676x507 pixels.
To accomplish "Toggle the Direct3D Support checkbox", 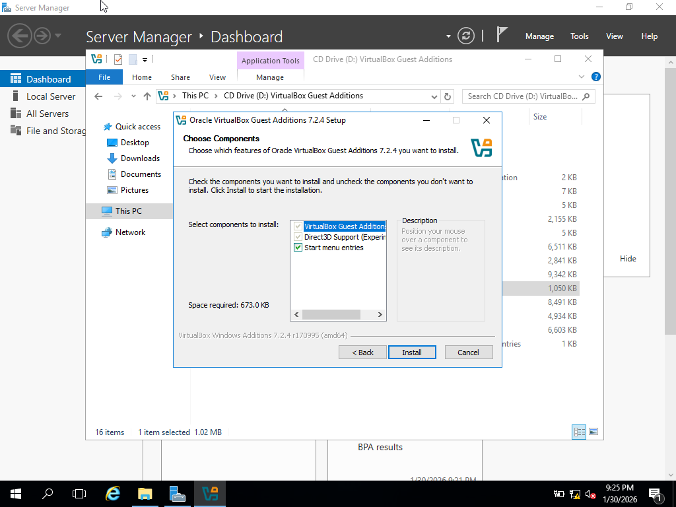I will click(298, 237).
